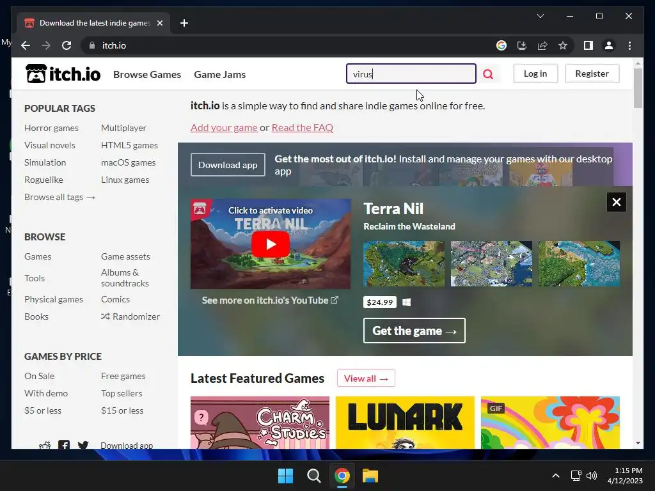Viewport: 655px width, 491px height.
Task: Open Linux games tag
Action: click(125, 180)
